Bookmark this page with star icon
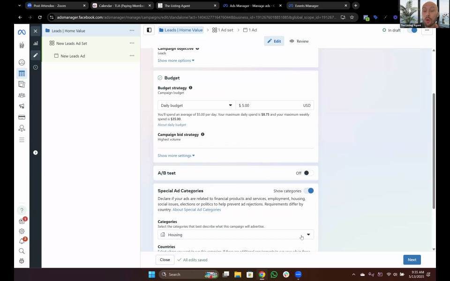The image size is (450, 281). point(352,17)
